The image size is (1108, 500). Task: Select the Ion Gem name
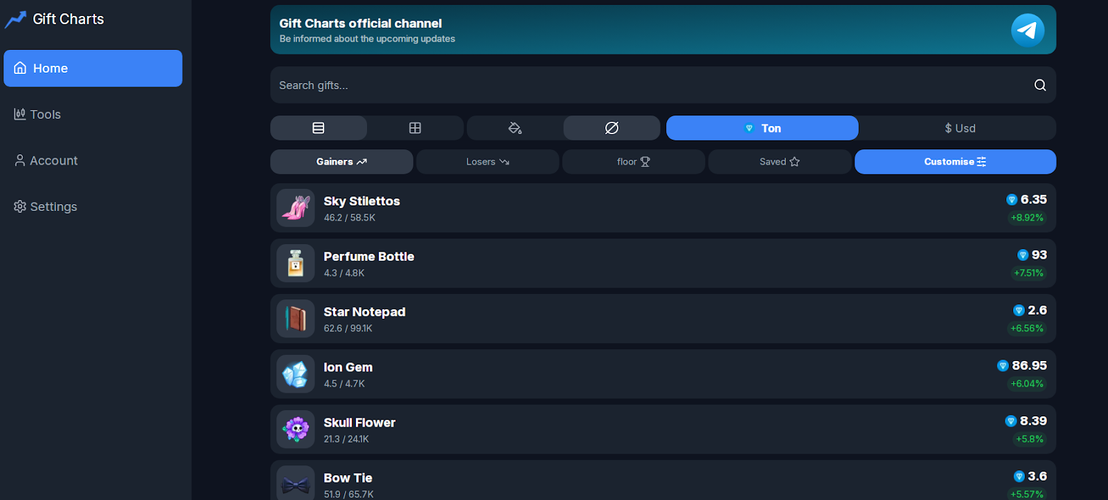348,367
